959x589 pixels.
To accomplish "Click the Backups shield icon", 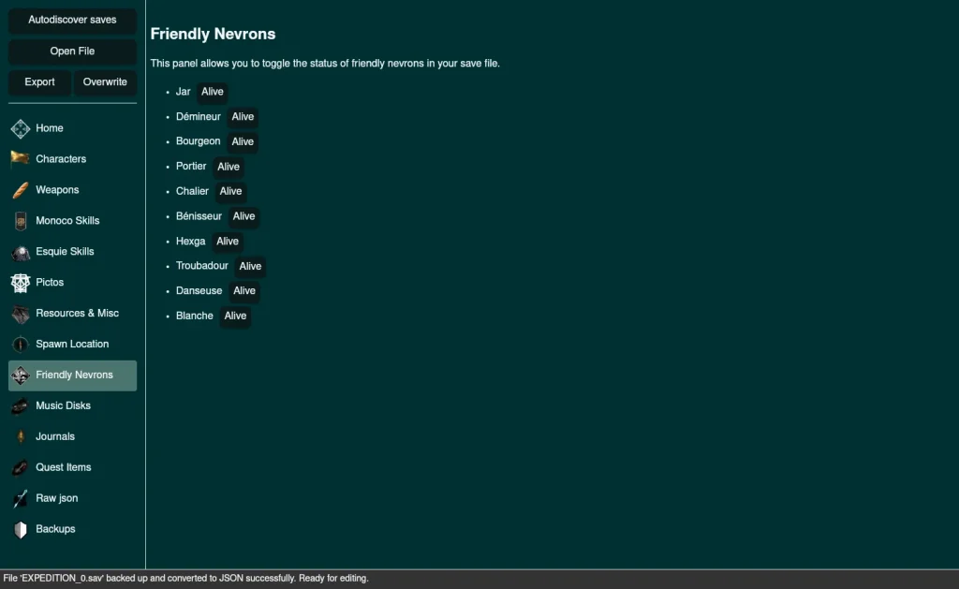I will pyautogui.click(x=21, y=530).
